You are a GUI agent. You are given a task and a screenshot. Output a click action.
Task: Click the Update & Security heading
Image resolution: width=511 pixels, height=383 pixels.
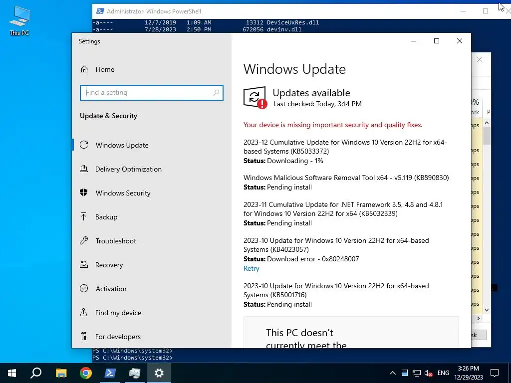(x=108, y=116)
